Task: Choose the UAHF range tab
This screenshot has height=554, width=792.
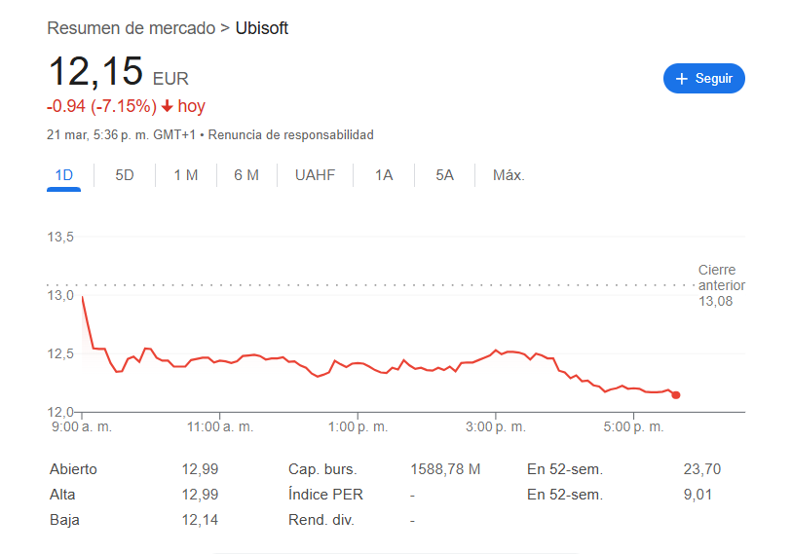Action: [x=316, y=175]
